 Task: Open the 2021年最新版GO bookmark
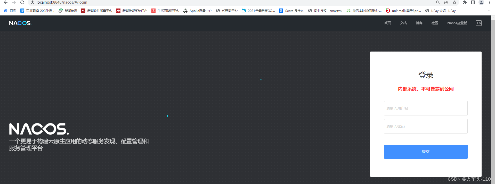tap(258, 11)
